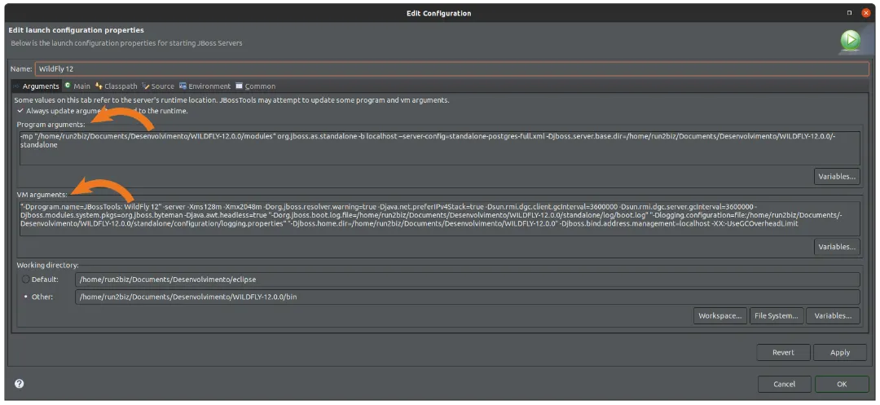This screenshot has width=880, height=405.
Task: Click the Apply button
Action: (x=840, y=352)
